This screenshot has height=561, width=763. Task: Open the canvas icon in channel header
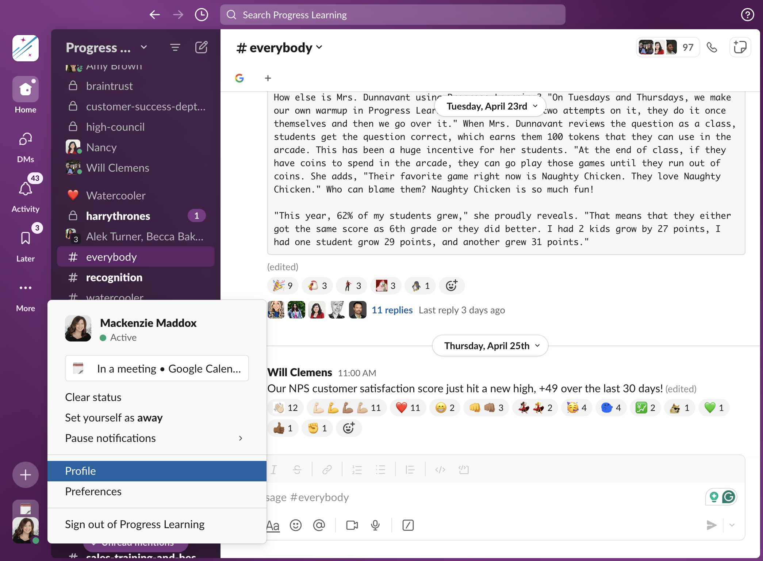coord(740,47)
